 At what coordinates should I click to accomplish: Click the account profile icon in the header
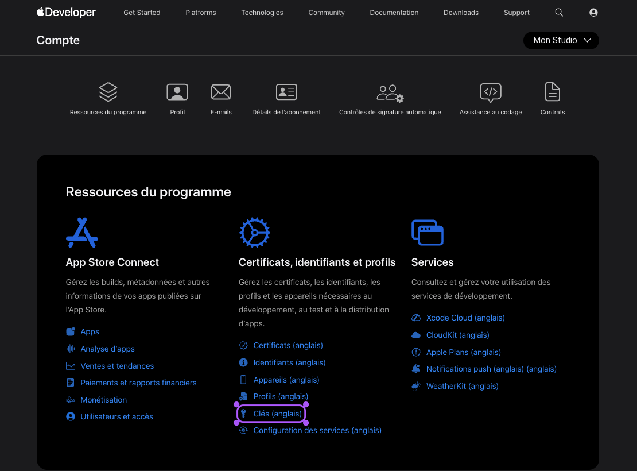[593, 13]
